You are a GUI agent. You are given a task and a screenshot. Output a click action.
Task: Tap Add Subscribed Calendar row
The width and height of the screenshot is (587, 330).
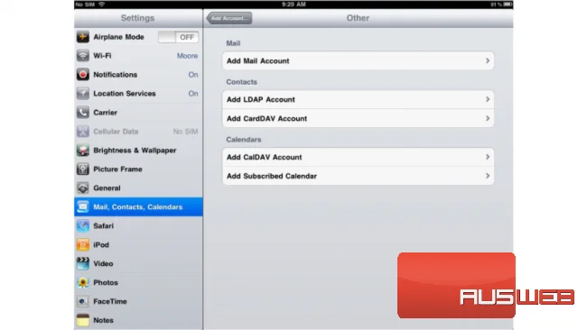point(358,176)
